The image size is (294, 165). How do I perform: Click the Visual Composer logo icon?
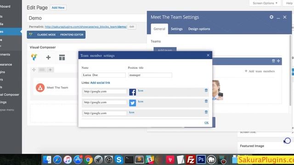point(34,57)
